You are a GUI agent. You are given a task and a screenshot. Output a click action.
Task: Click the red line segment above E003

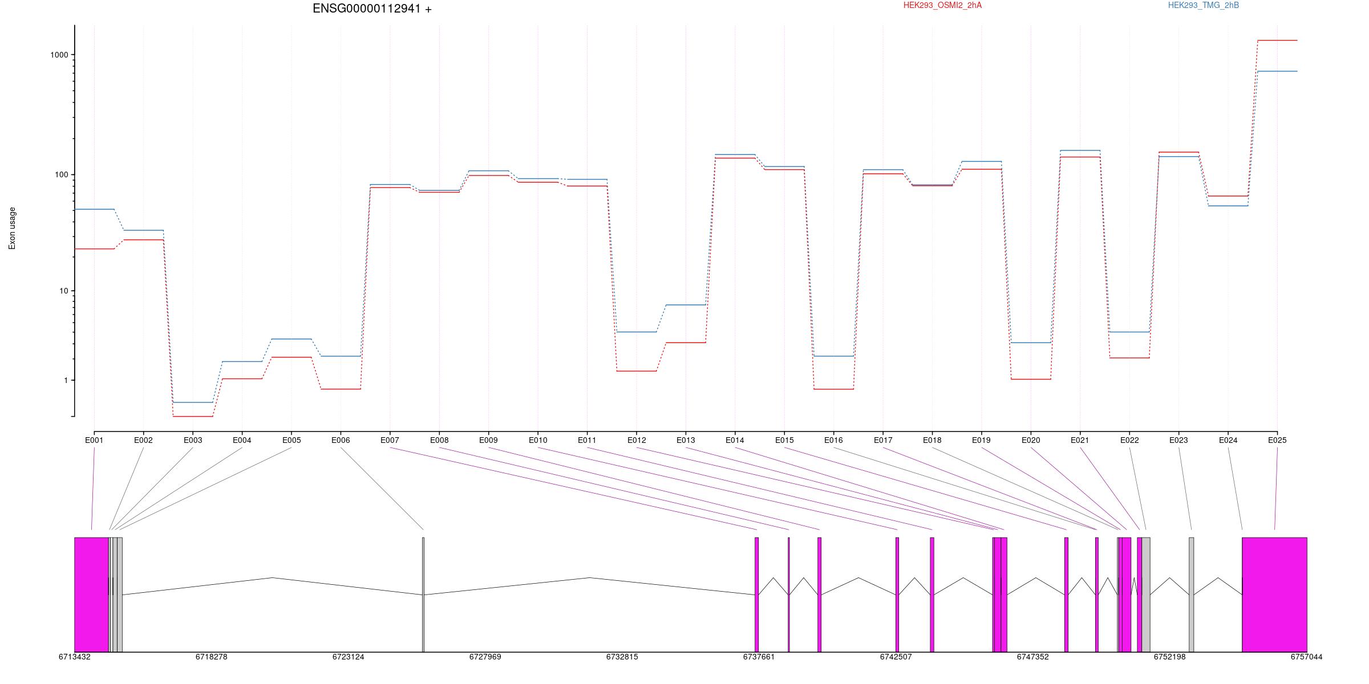point(193,417)
